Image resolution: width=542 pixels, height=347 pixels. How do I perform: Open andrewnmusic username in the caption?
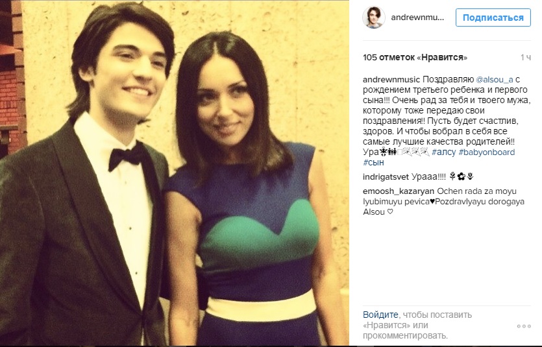[391, 79]
